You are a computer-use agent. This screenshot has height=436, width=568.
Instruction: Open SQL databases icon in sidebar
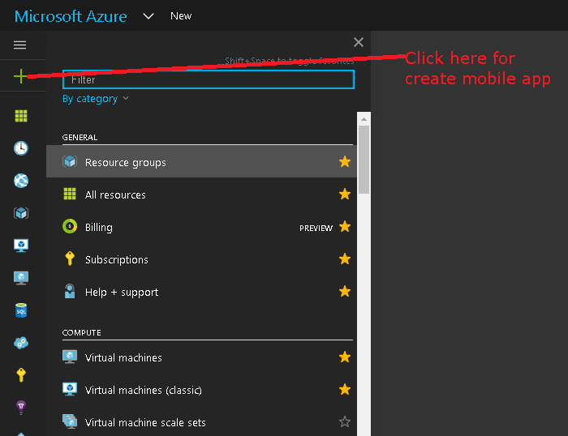point(21,310)
